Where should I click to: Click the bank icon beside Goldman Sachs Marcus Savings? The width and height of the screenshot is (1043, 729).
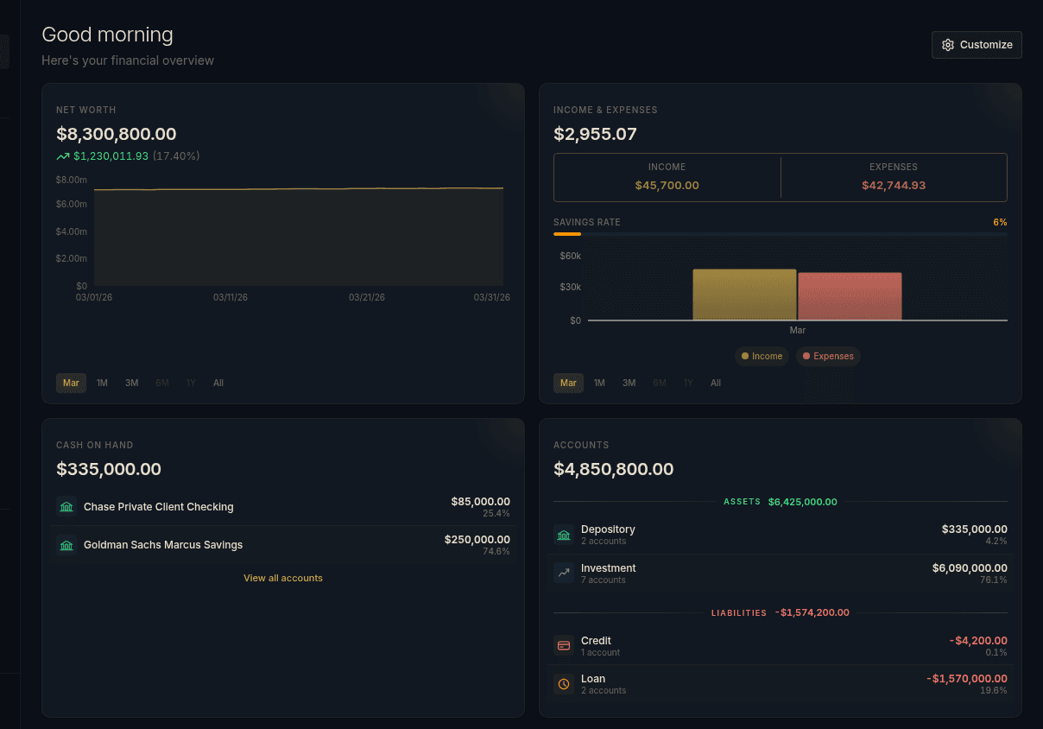[66, 545]
